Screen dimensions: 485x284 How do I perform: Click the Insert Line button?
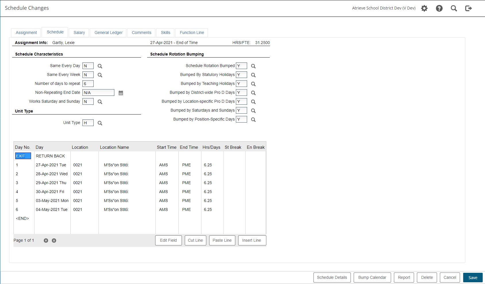click(252, 240)
